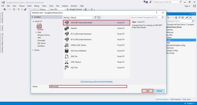Open SQL Server Object Explorer side tab
This screenshot has height=105, width=197.
click(2, 43)
